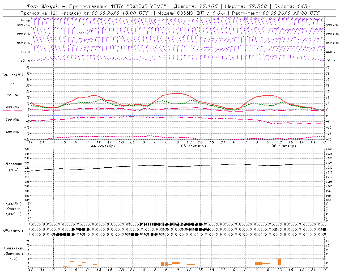Viewport: 340px width, 272px height.
Task: Click wind level 10 м on left axis
Action: coord(25,61)
